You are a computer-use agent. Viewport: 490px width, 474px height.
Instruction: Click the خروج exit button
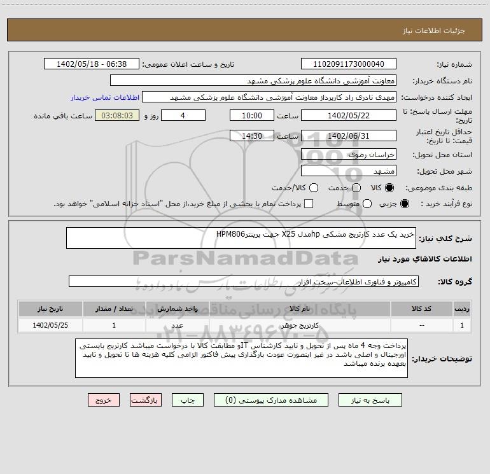pos(104,400)
